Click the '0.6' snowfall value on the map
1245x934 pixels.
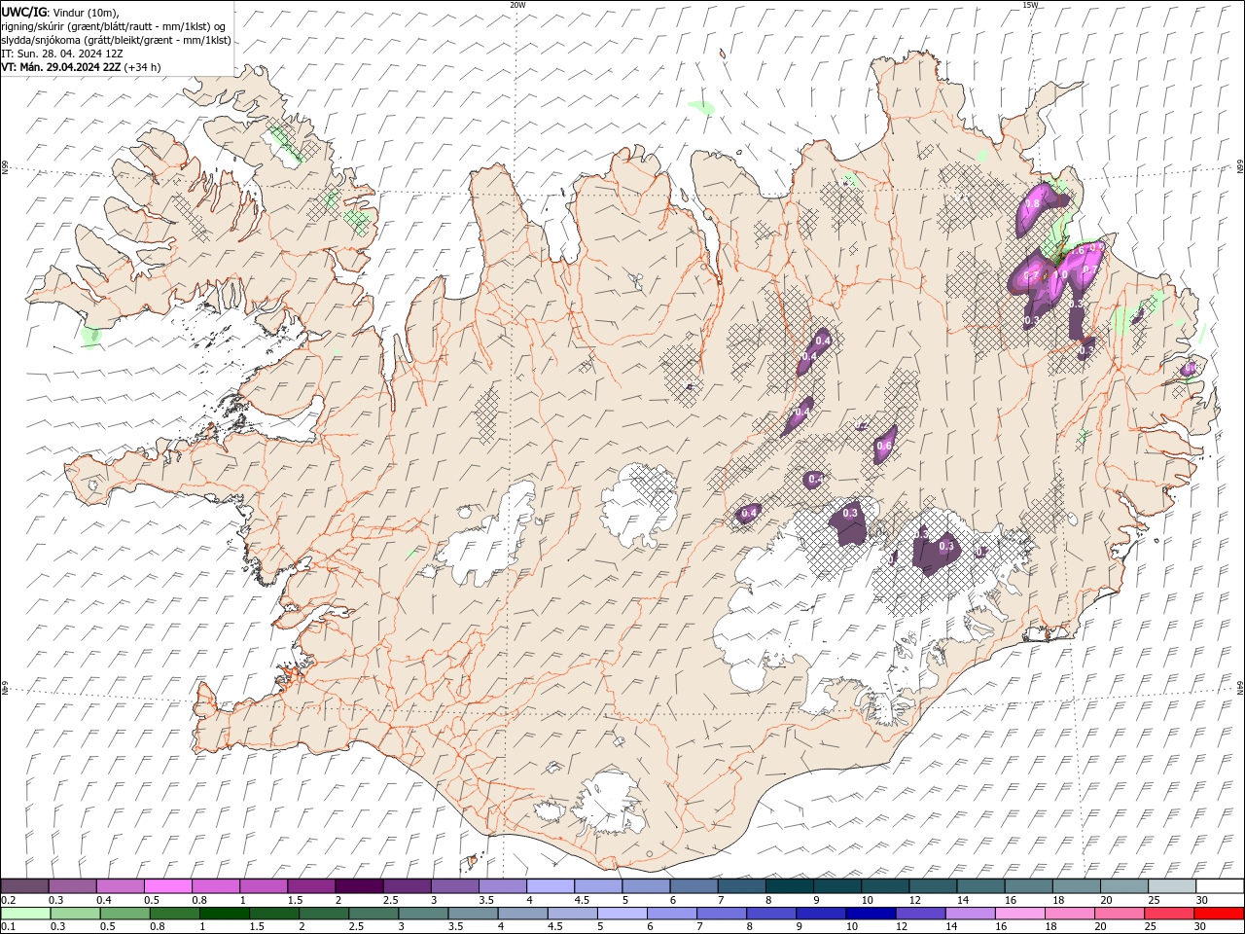tap(884, 446)
